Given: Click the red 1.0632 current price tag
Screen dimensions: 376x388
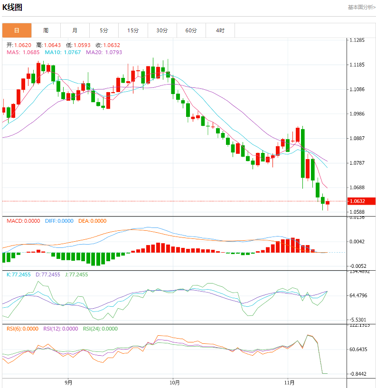Looking at the screenshot, I should (361, 201).
